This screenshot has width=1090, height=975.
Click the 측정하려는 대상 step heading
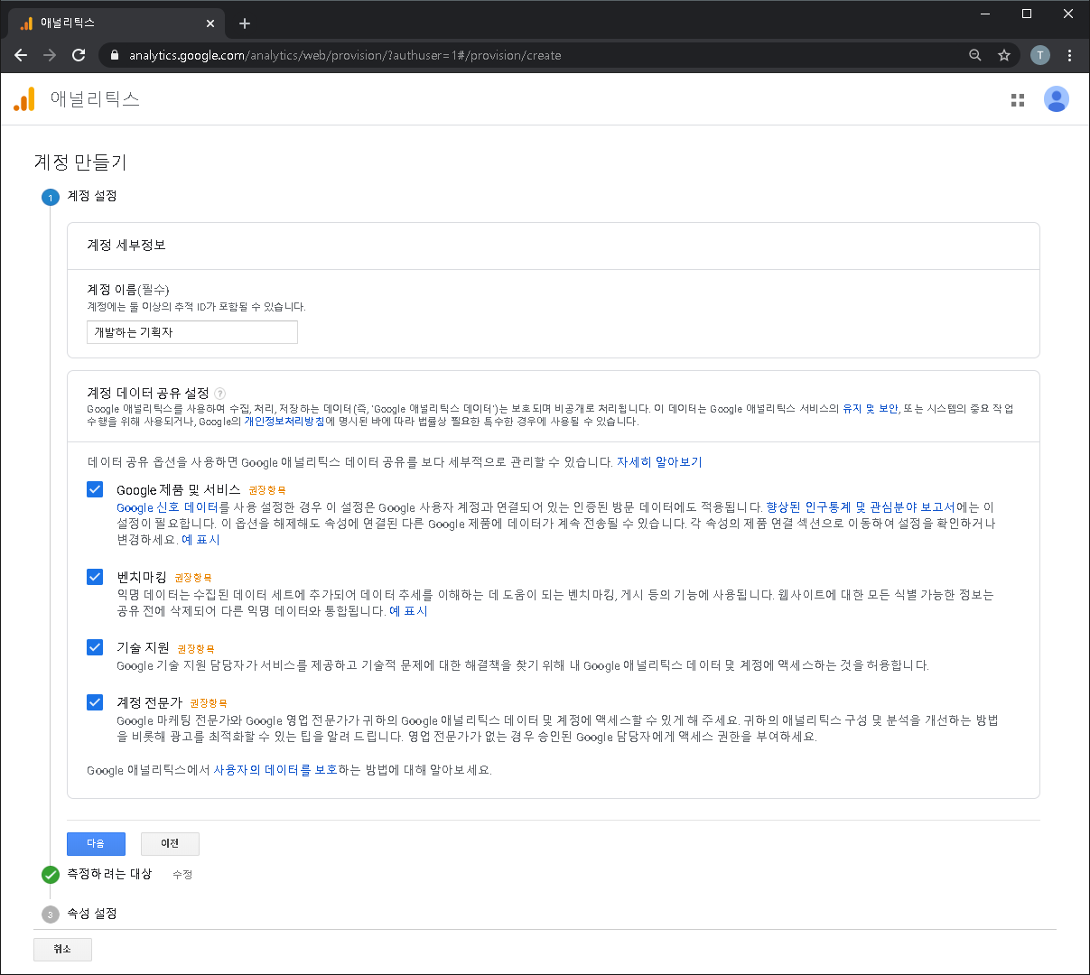(109, 874)
